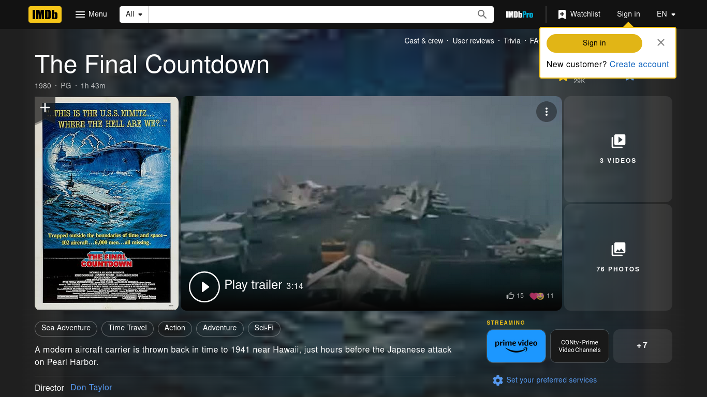Image resolution: width=707 pixels, height=397 pixels.
Task: Select the Action genre chip
Action: coord(175,328)
